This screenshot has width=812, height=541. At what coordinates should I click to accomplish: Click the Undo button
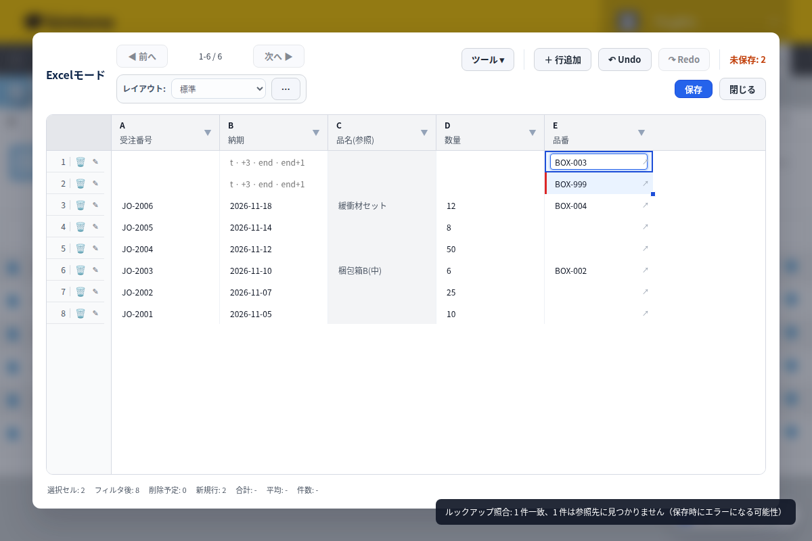[625, 60]
